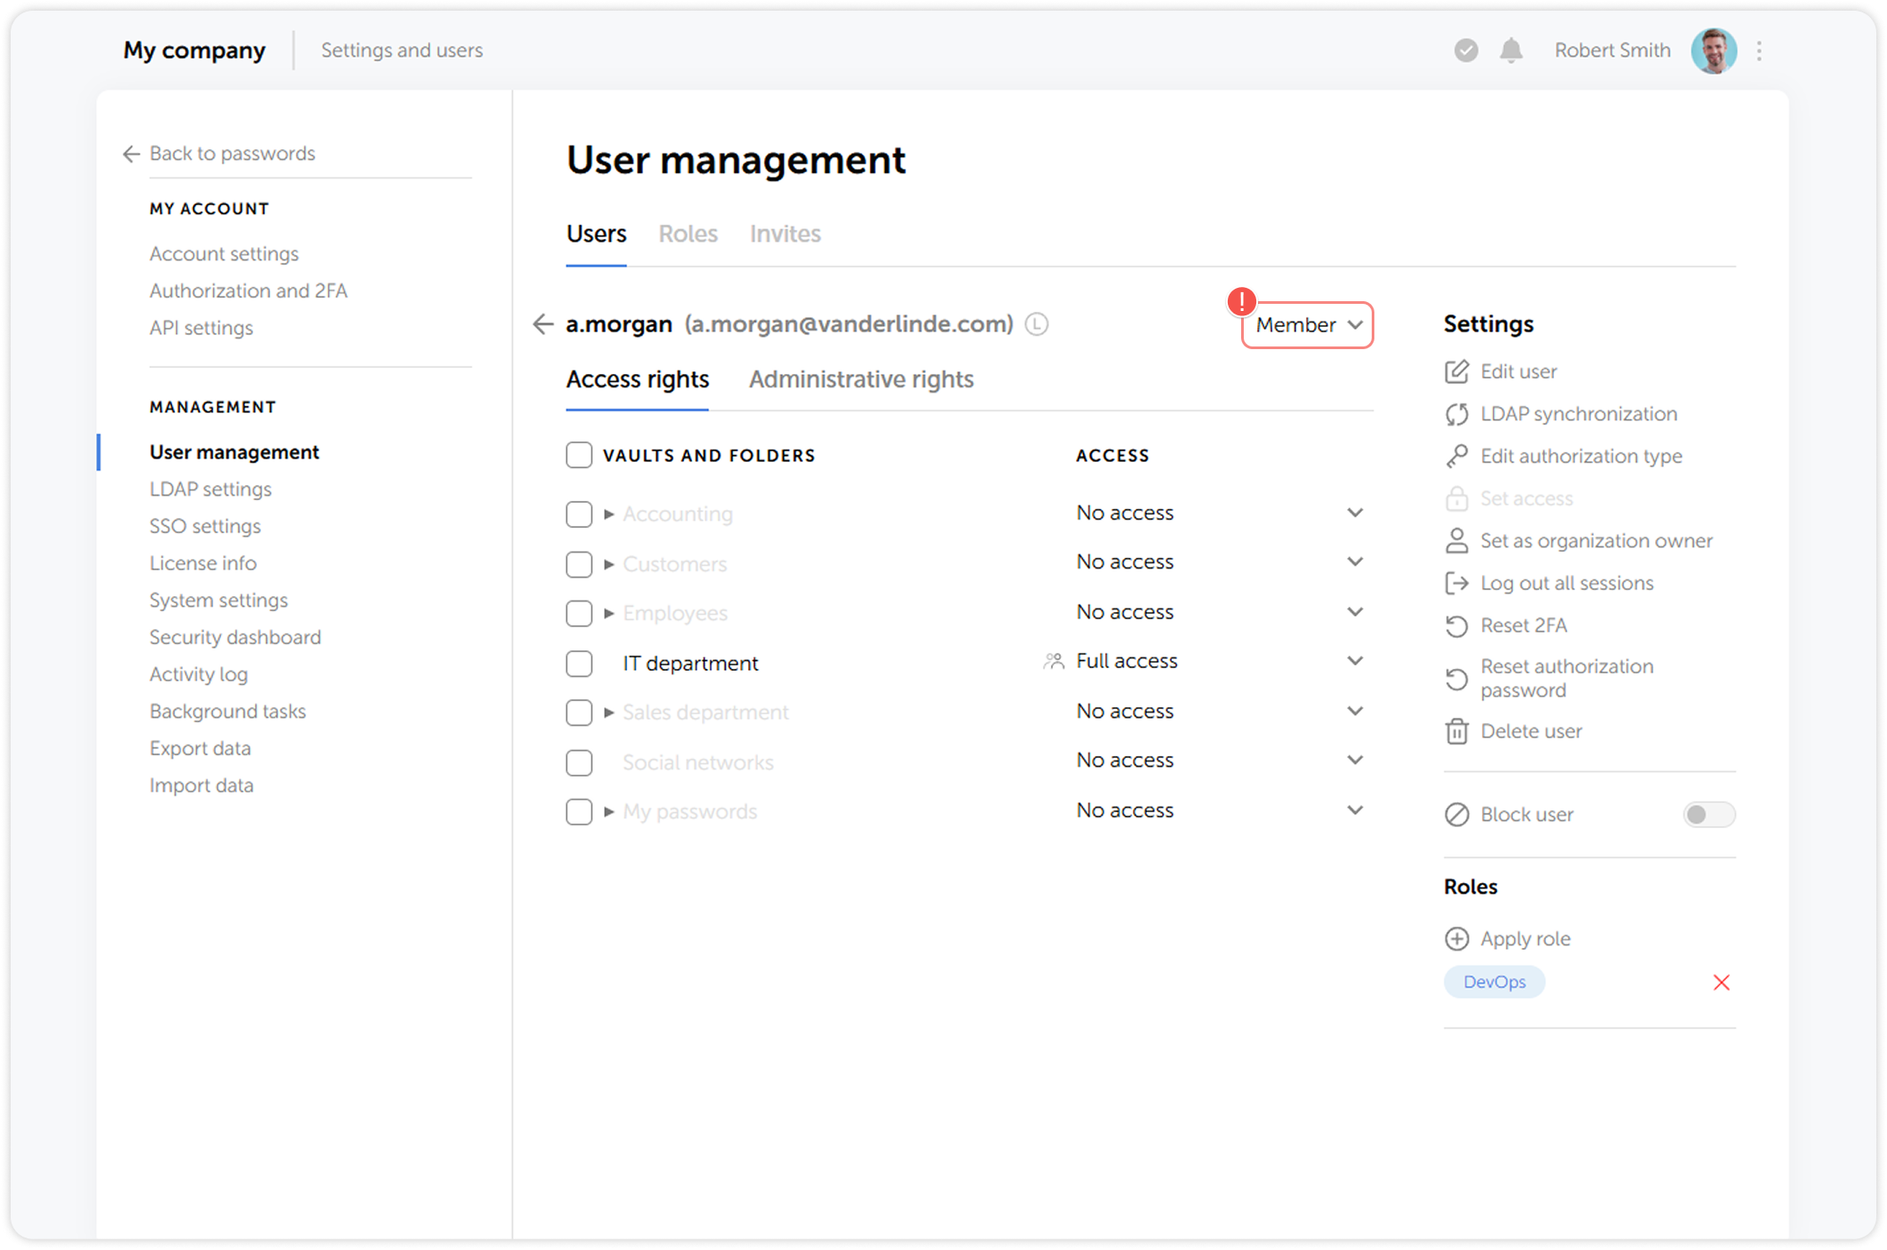Click the Apply role plus icon
Viewport: 1887px width, 1250px height.
pos(1457,938)
